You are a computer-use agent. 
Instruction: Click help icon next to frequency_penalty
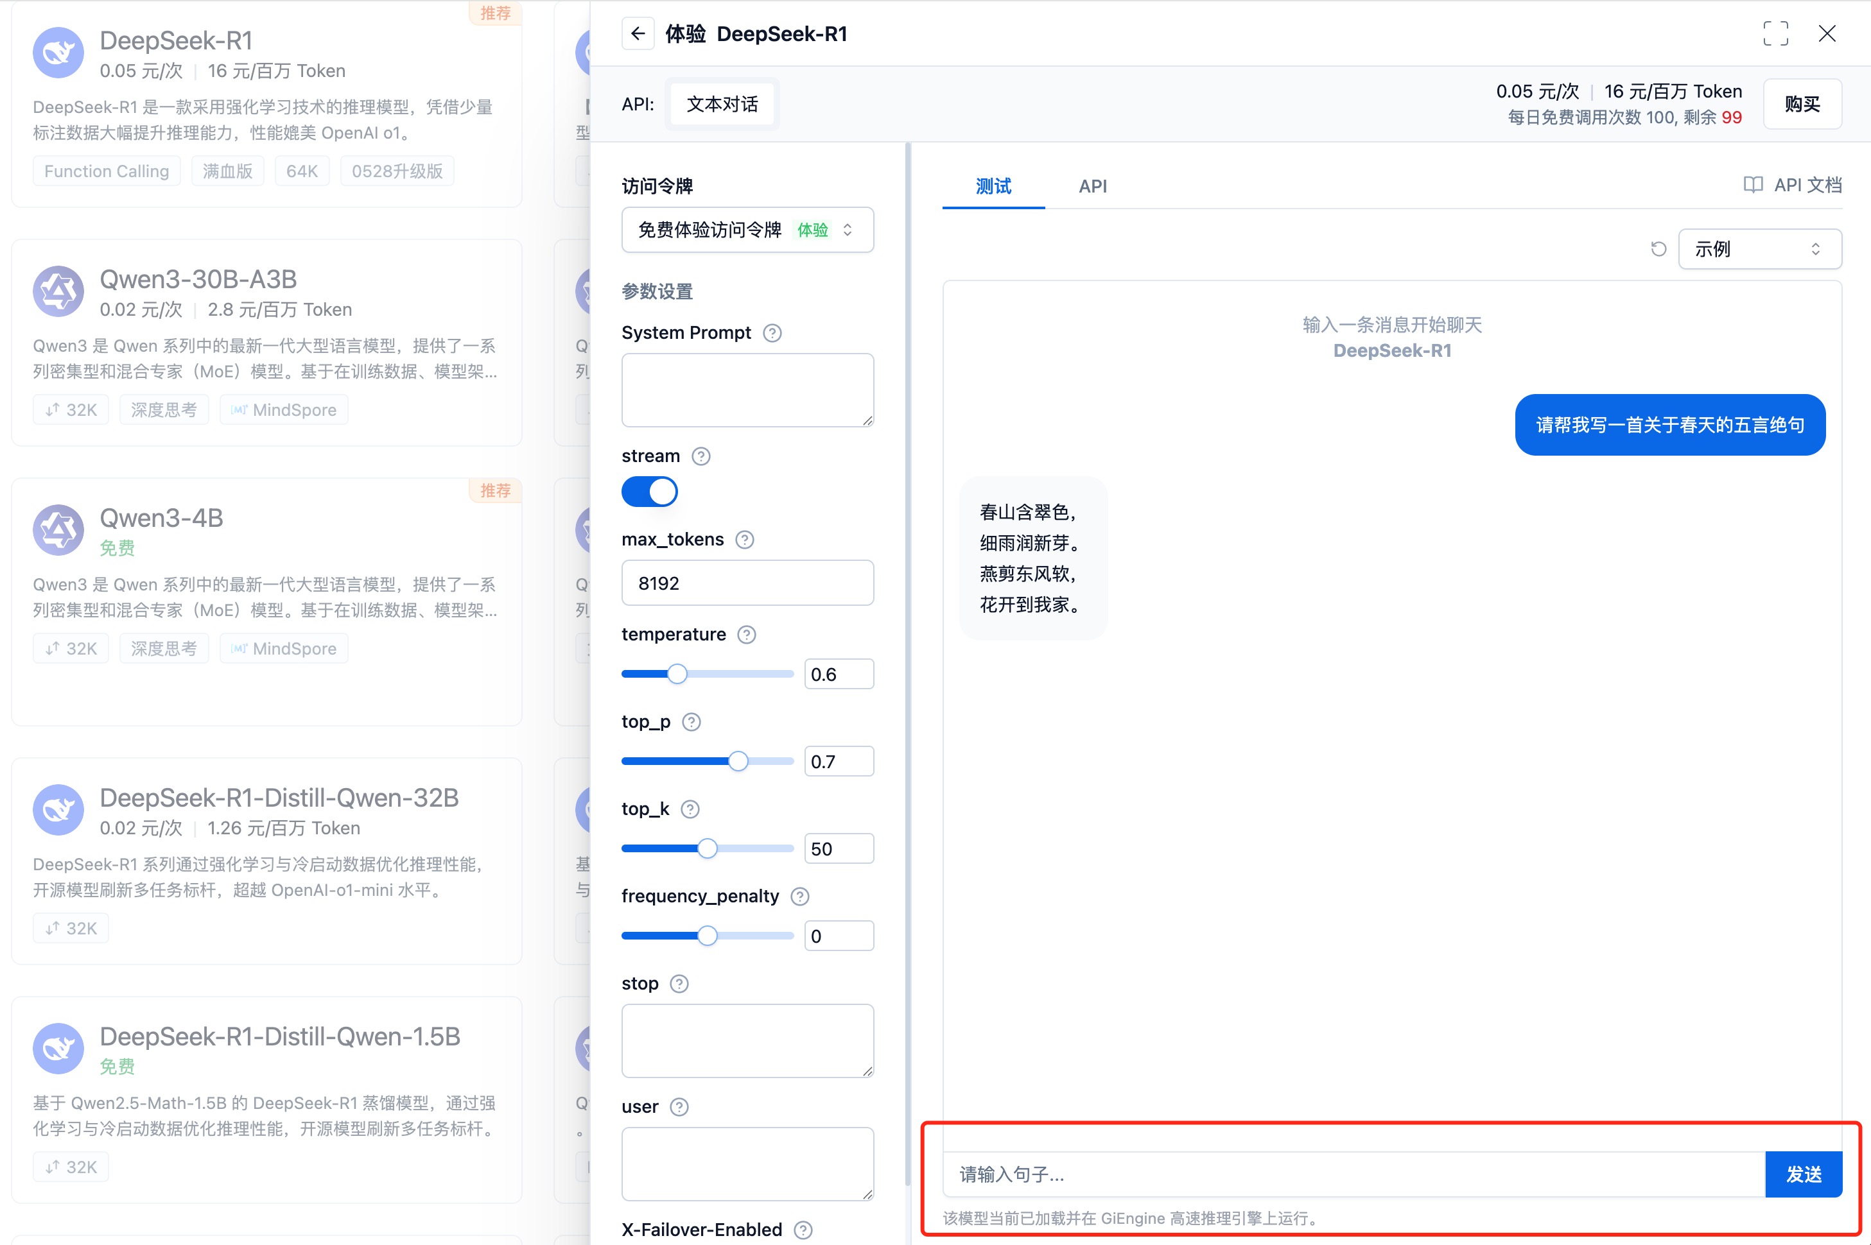(800, 897)
